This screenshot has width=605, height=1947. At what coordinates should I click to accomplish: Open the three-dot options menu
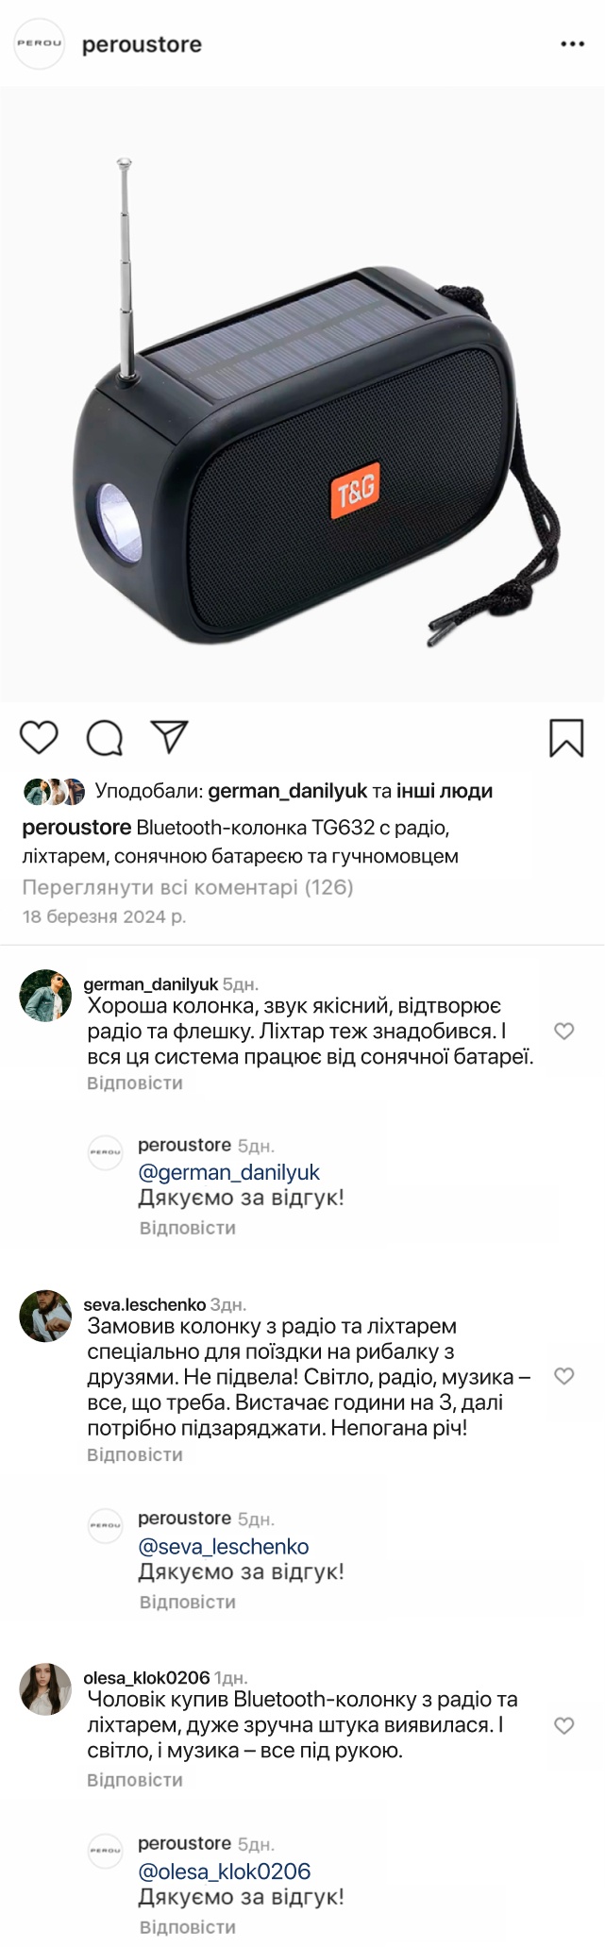[572, 44]
